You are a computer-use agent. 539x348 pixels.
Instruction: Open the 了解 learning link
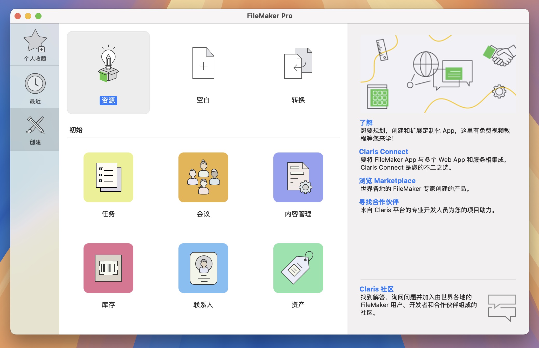(x=366, y=122)
